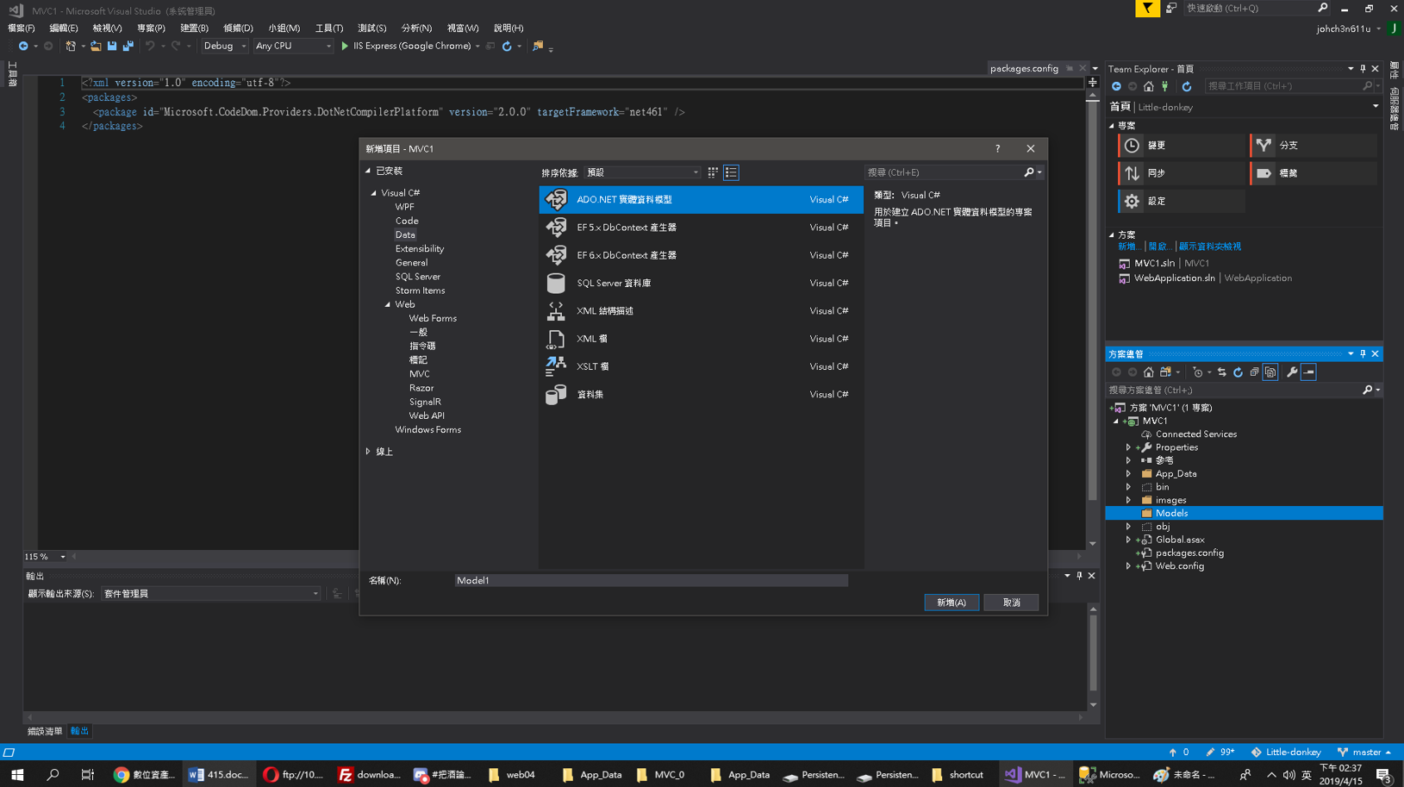Switch to the 錯誤清單 Error List tab
The width and height of the screenshot is (1404, 787).
[45, 731]
